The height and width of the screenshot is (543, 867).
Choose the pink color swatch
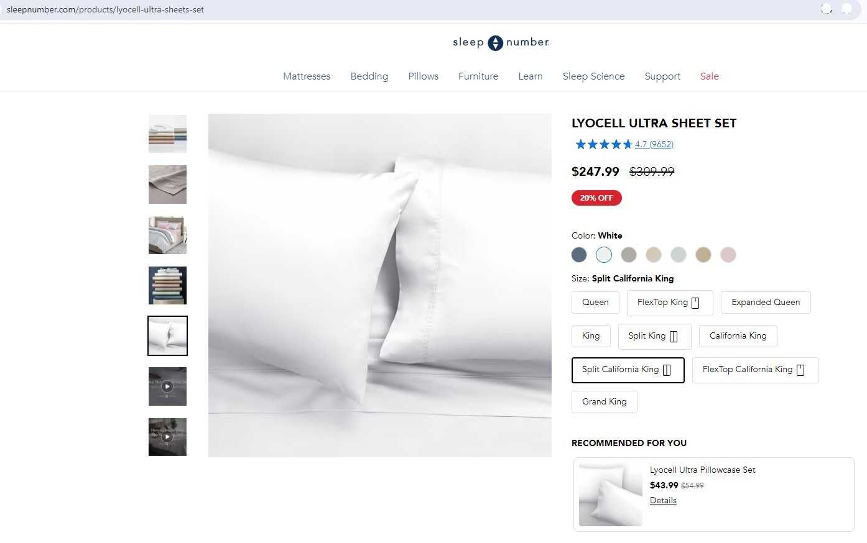728,255
